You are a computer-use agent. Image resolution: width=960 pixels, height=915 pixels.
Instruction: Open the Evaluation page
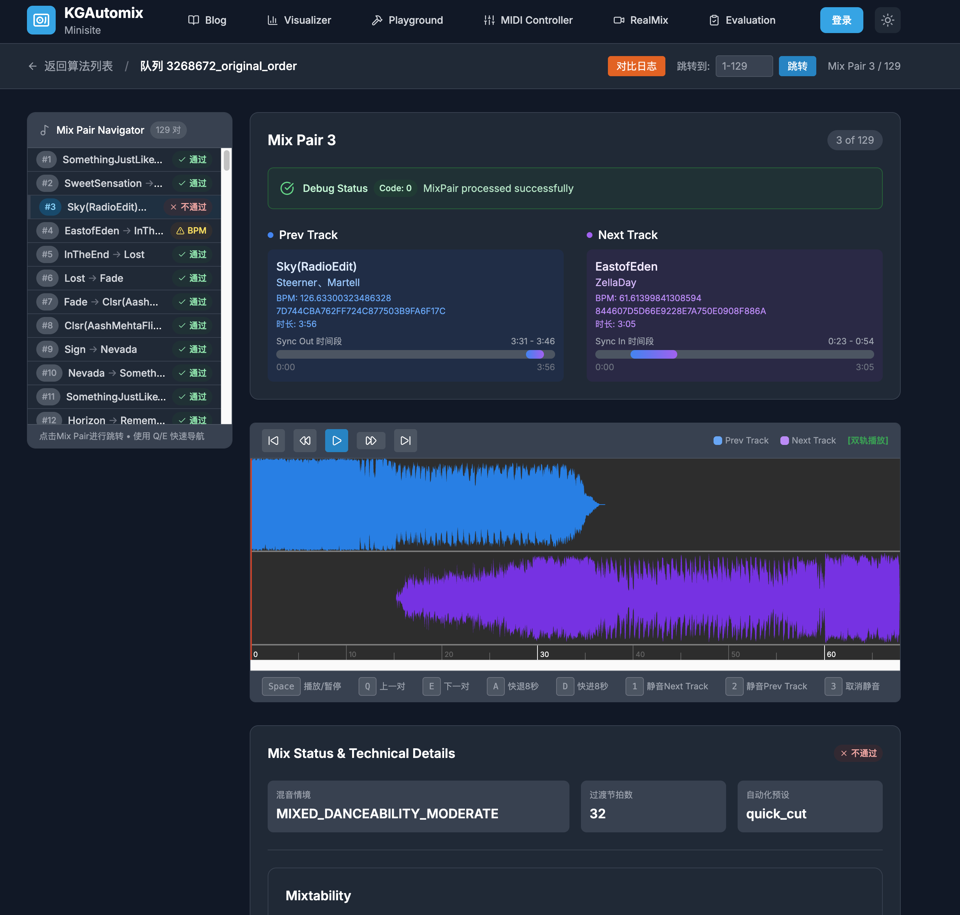742,20
